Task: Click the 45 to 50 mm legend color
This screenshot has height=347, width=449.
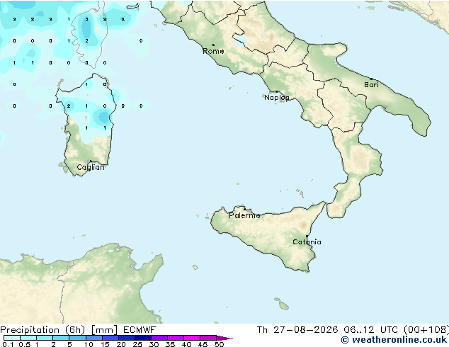Action: pyautogui.click(x=208, y=338)
